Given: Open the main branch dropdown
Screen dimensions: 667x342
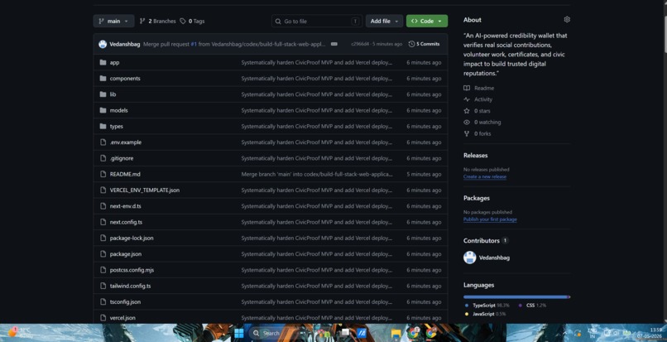Looking at the screenshot, I should click(113, 22).
